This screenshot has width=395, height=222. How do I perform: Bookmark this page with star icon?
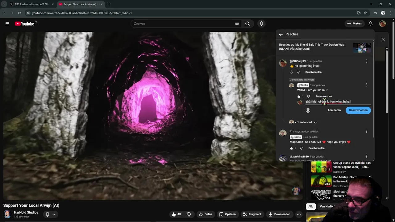pos(365,13)
